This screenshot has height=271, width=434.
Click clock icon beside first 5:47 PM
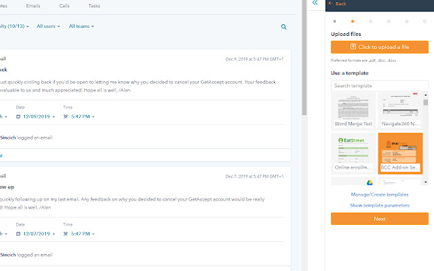66,117
